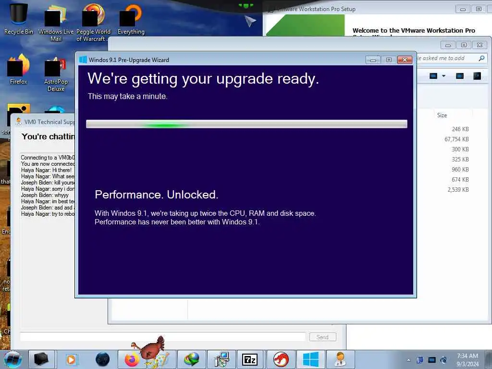Switch to the installer setup taskbar icon
492x369 pixels.
coord(221,359)
